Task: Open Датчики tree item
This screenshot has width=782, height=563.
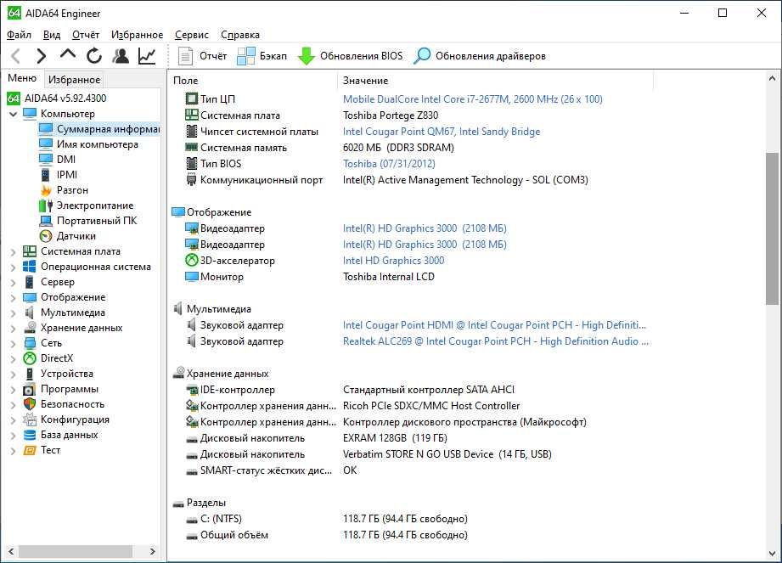Action: [76, 236]
